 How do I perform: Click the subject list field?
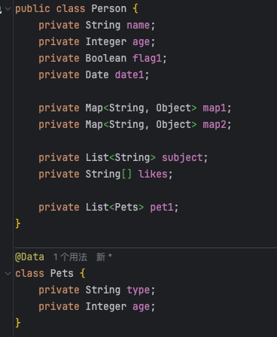[182, 158]
